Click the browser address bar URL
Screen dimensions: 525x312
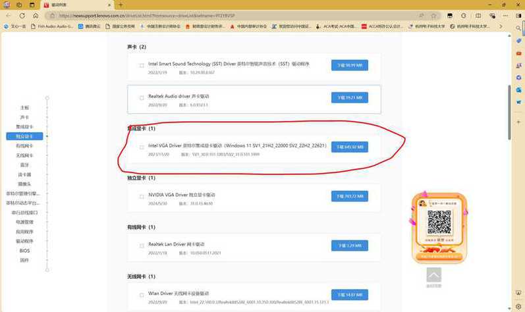click(x=147, y=16)
